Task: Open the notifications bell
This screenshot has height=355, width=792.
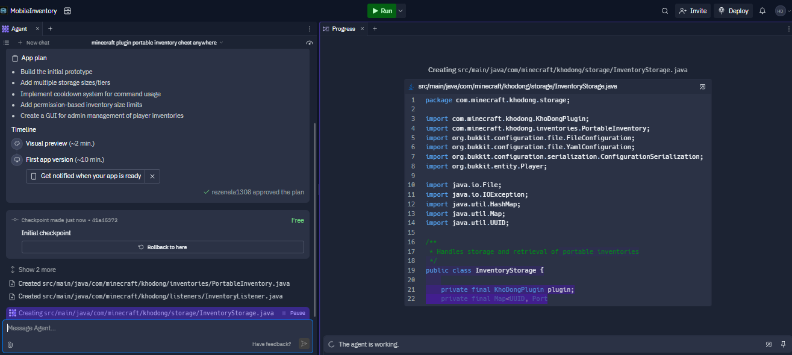Action: tap(762, 11)
